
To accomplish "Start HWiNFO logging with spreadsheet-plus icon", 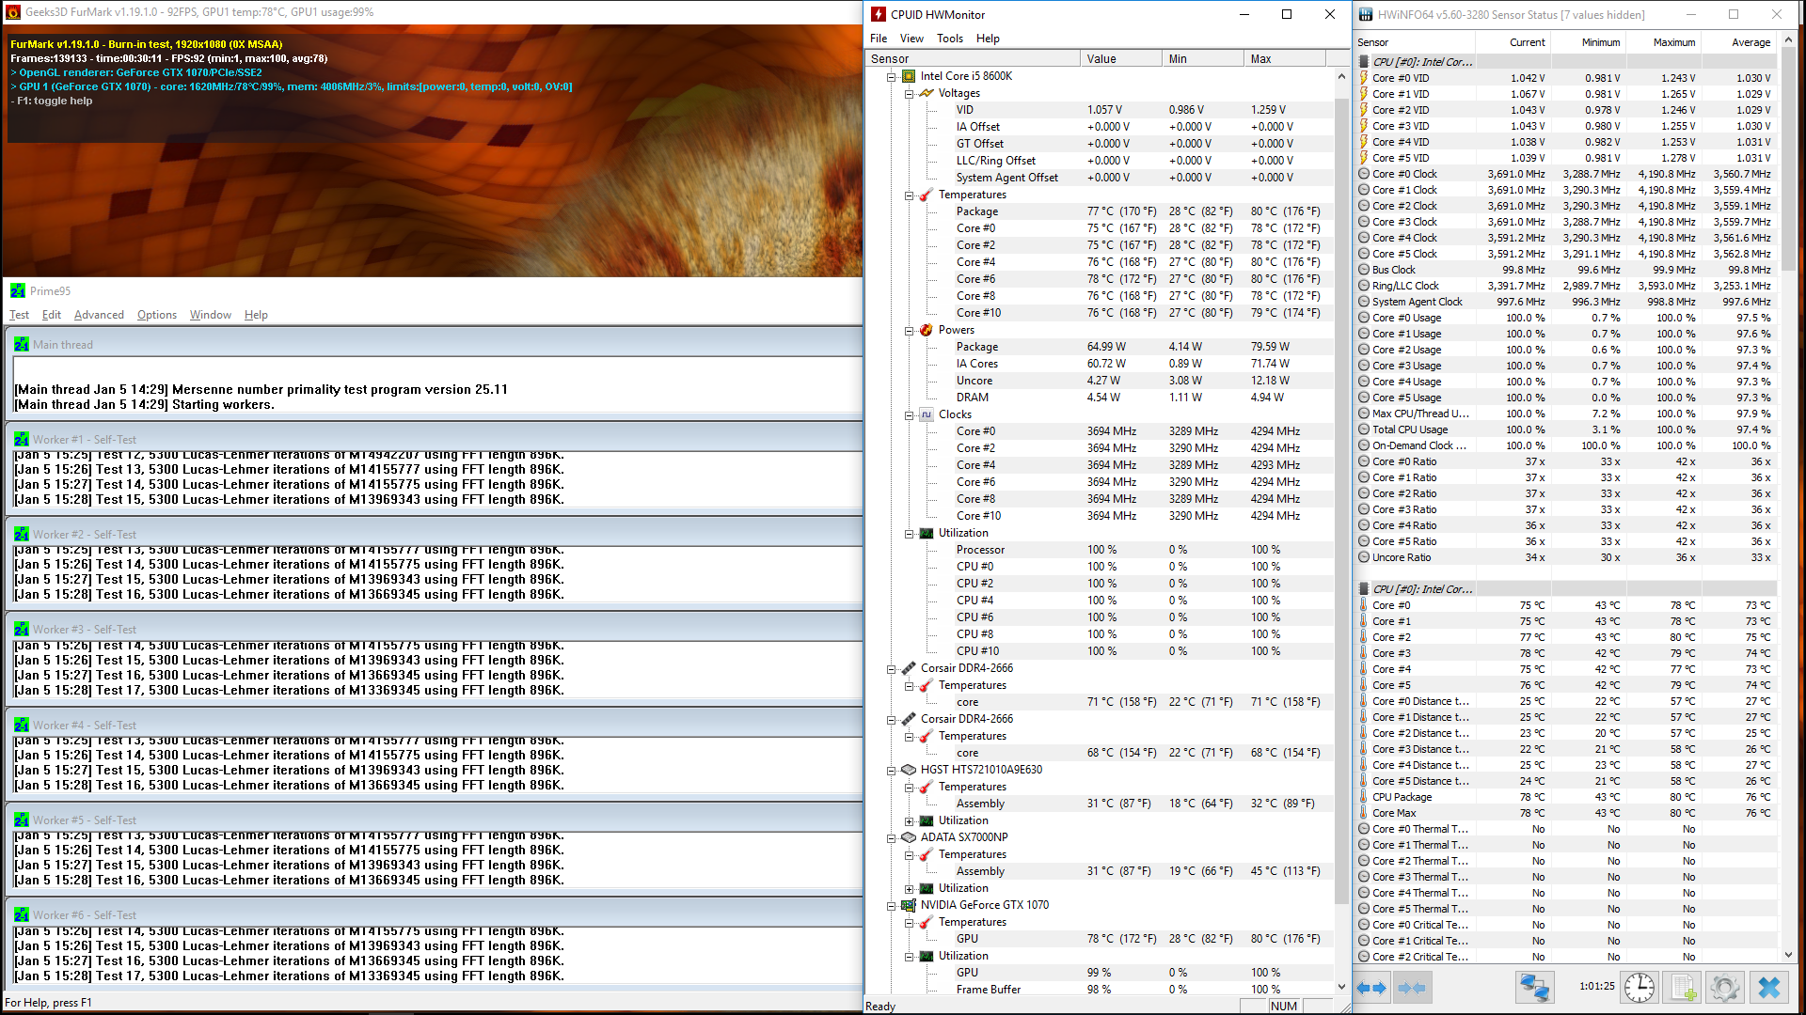I will click(x=1682, y=987).
